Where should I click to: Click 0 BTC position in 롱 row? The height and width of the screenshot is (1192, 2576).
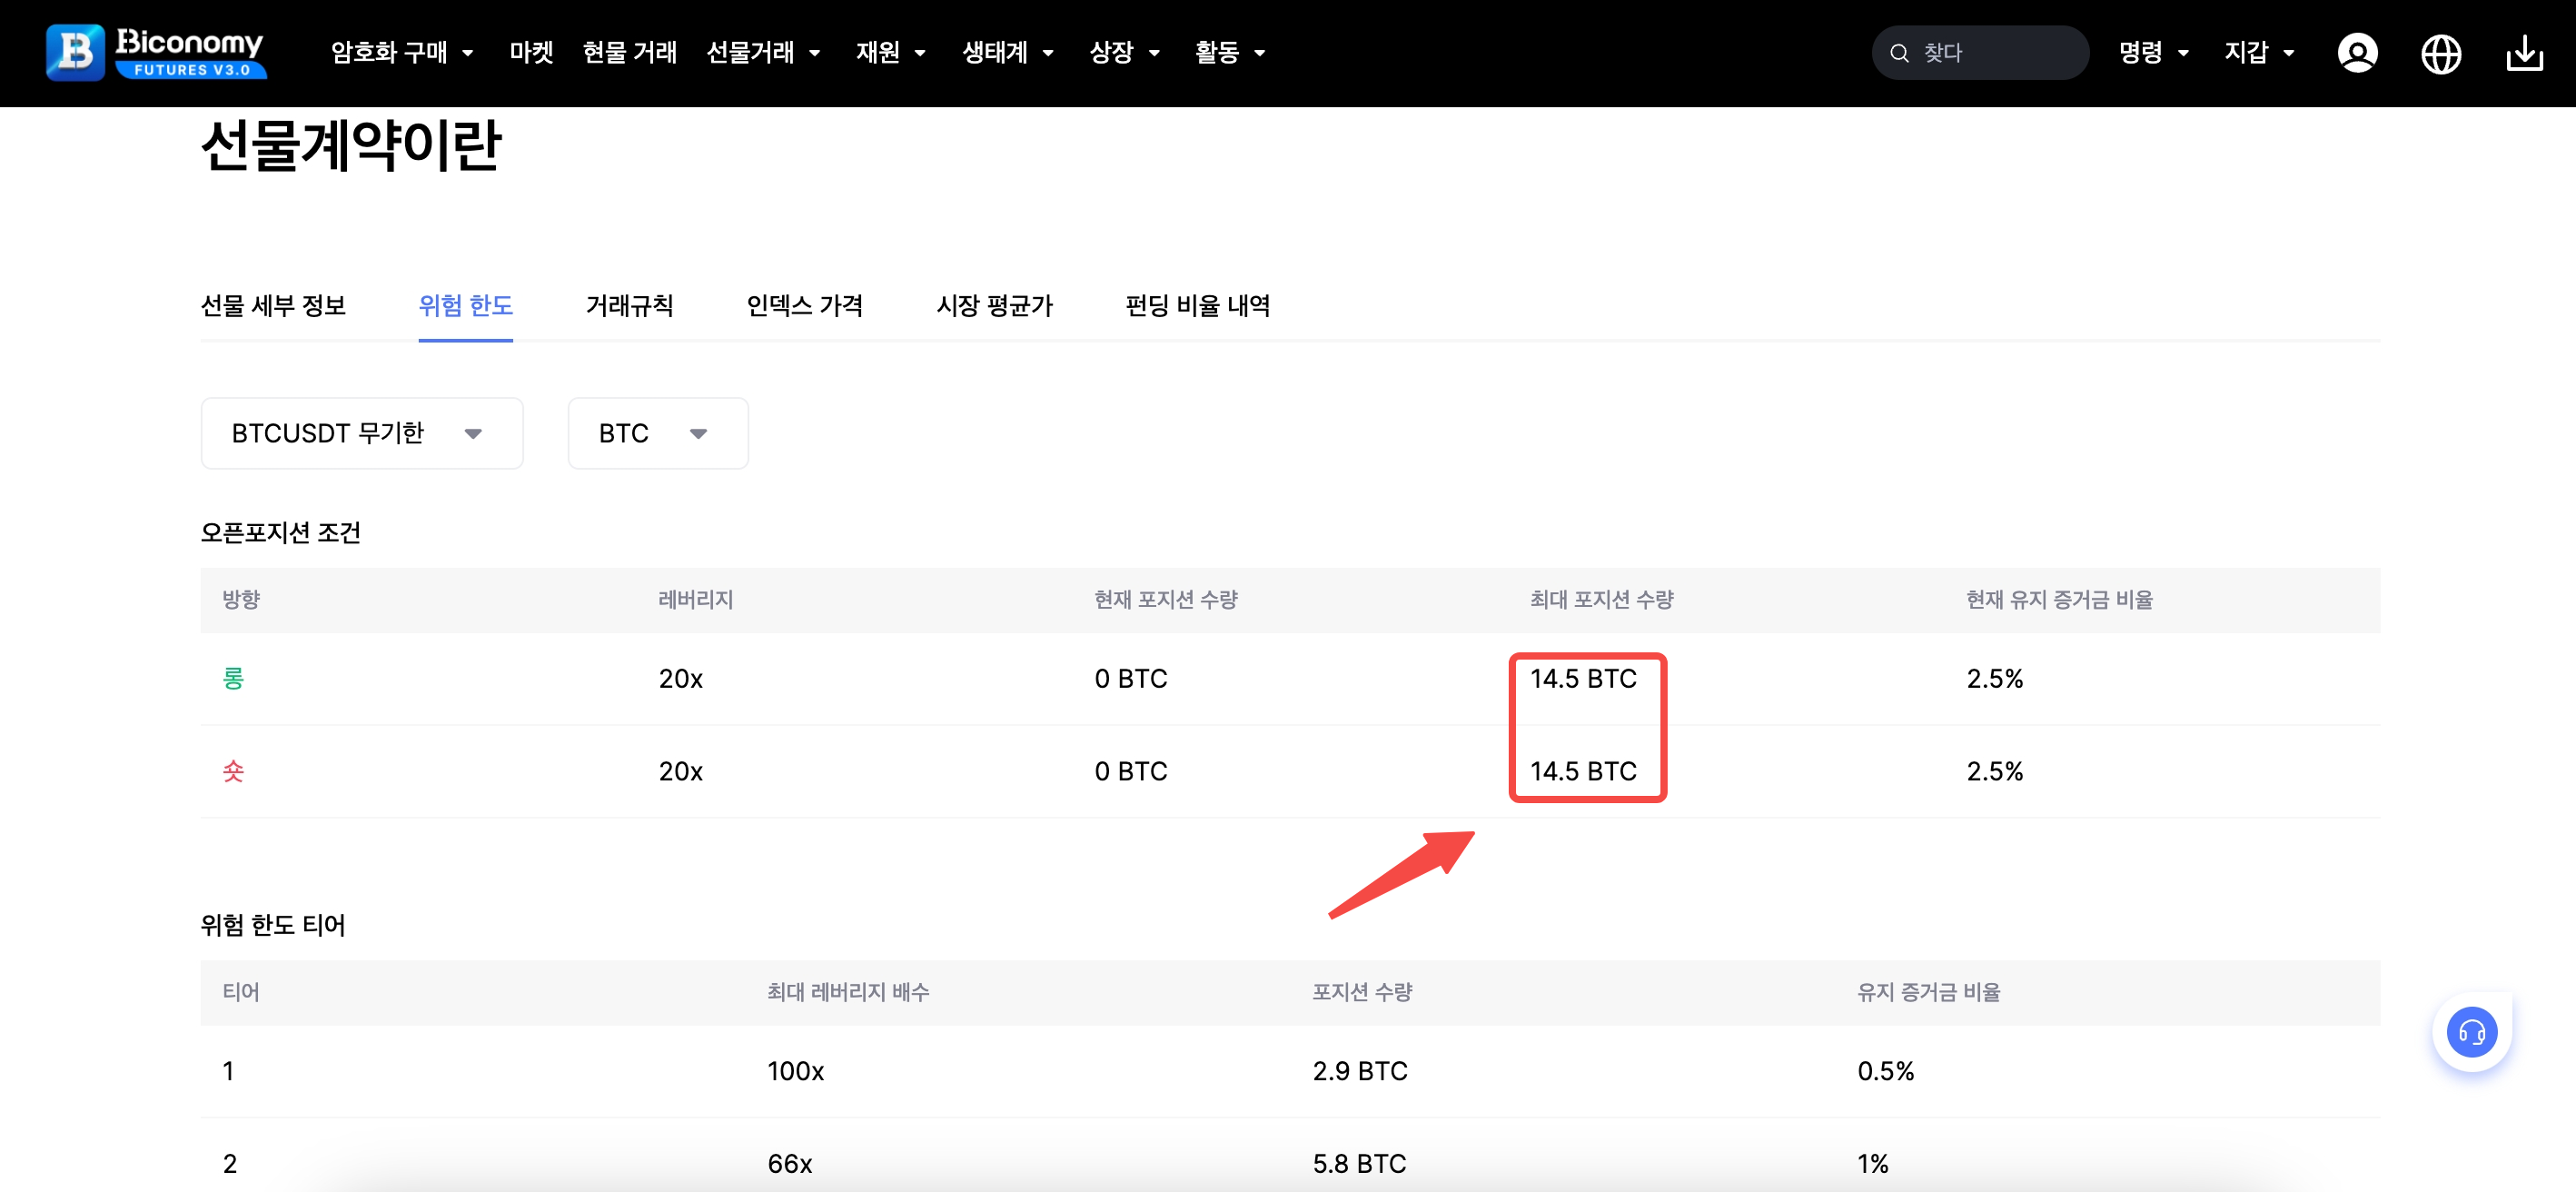point(1131,679)
